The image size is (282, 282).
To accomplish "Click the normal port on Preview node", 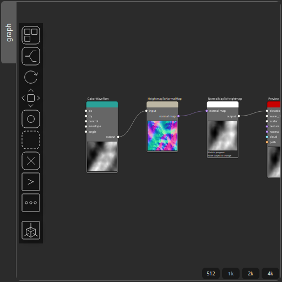I will (x=267, y=132).
